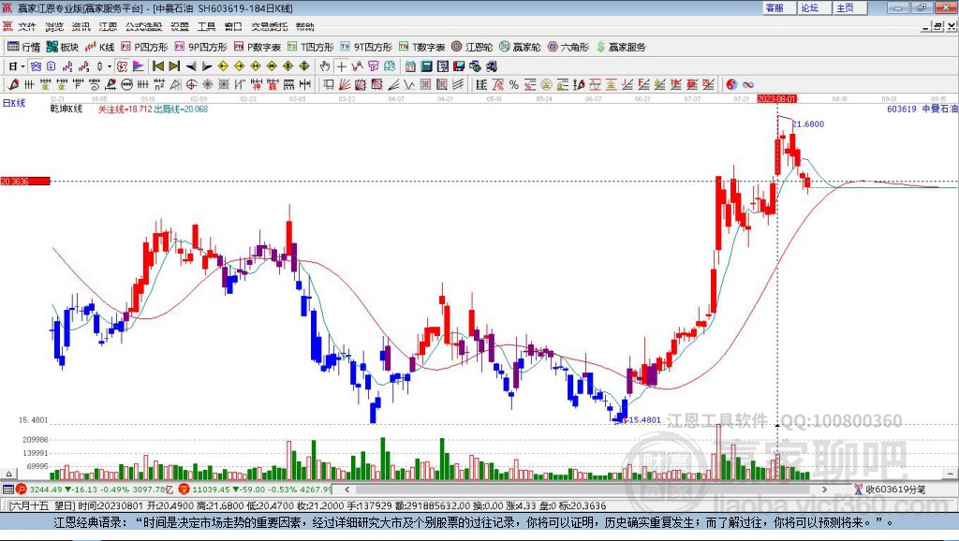This screenshot has width=959, height=541.
Task: Select the hand pan tool
Action: pos(325,66)
